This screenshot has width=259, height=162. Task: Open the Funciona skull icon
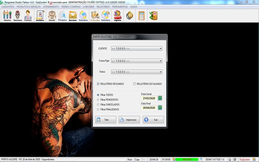point(17,16)
